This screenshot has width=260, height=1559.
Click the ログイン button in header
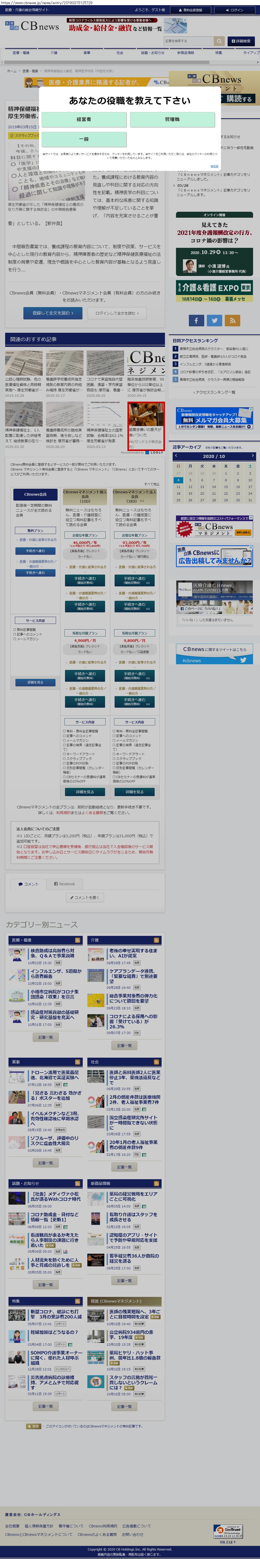point(234,10)
